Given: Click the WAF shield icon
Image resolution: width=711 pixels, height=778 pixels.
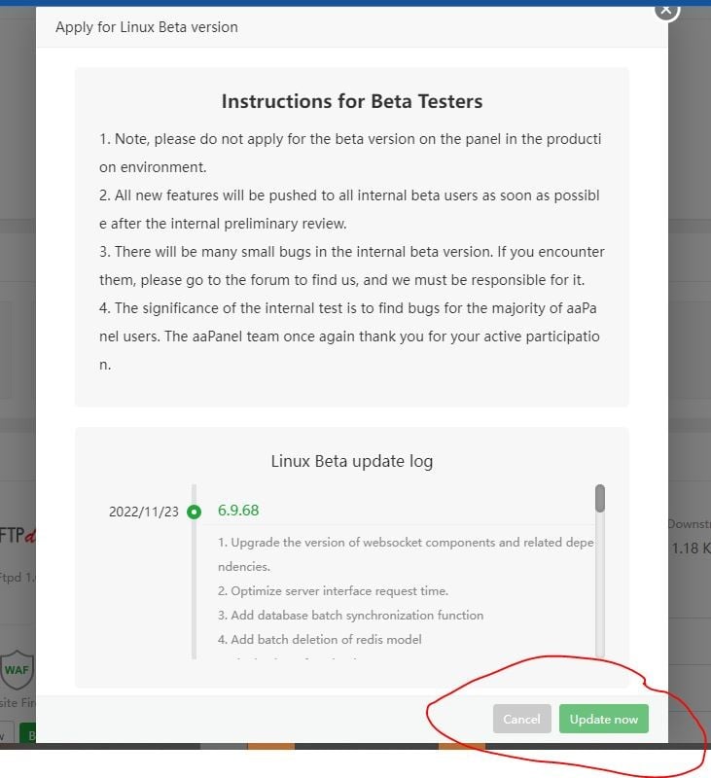Looking at the screenshot, I should click(18, 669).
